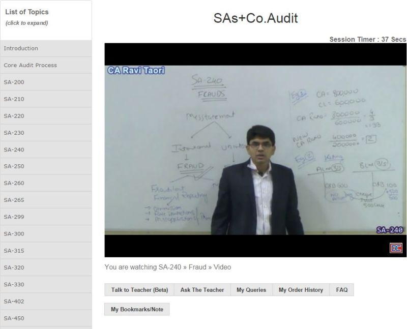The width and height of the screenshot is (407, 329).
Task: Expand the SA-200 topic
Action: pyautogui.click(x=46, y=82)
